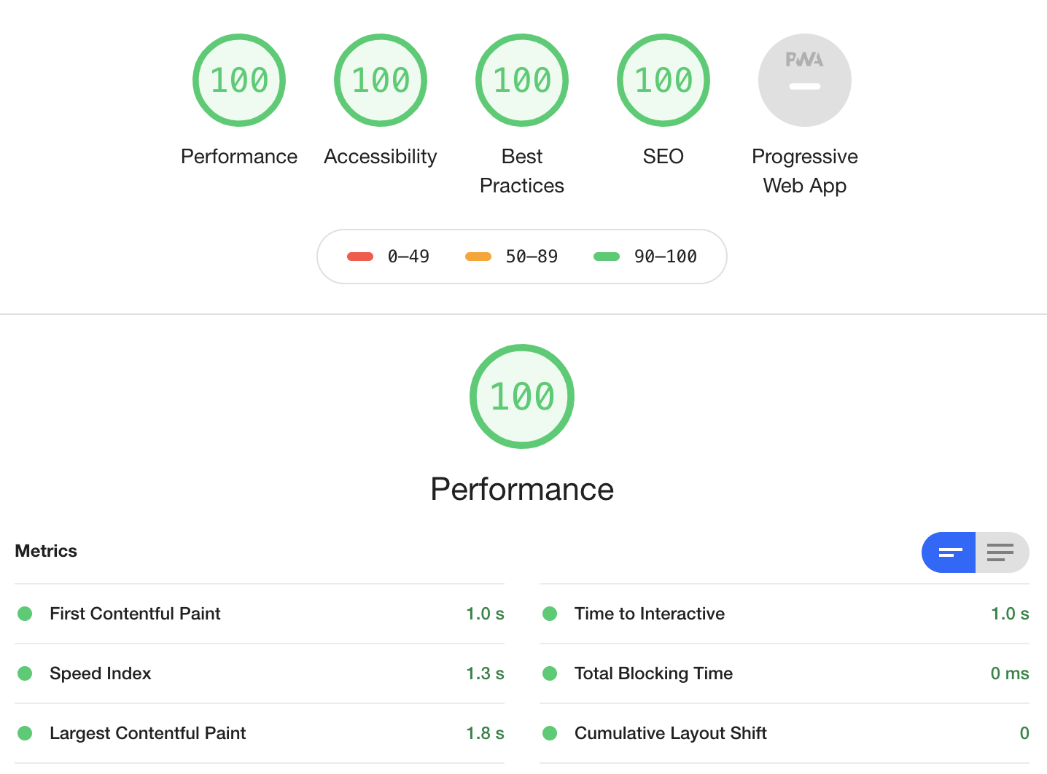Click the Best Practices text label
This screenshot has width=1047, height=774.
point(522,171)
